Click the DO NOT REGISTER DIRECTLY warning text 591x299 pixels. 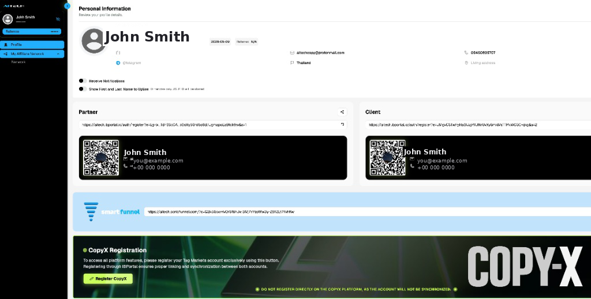[356, 289]
